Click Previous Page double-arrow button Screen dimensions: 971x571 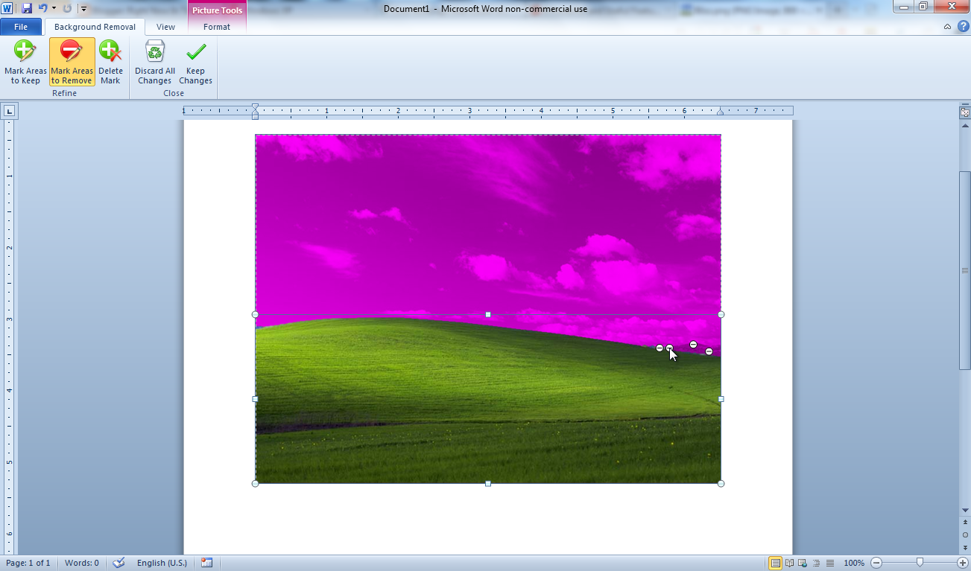coord(965,523)
